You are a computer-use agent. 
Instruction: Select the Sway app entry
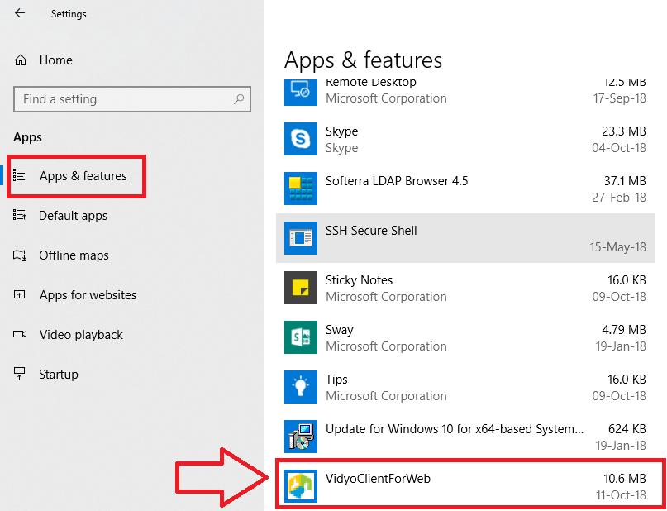pos(465,337)
